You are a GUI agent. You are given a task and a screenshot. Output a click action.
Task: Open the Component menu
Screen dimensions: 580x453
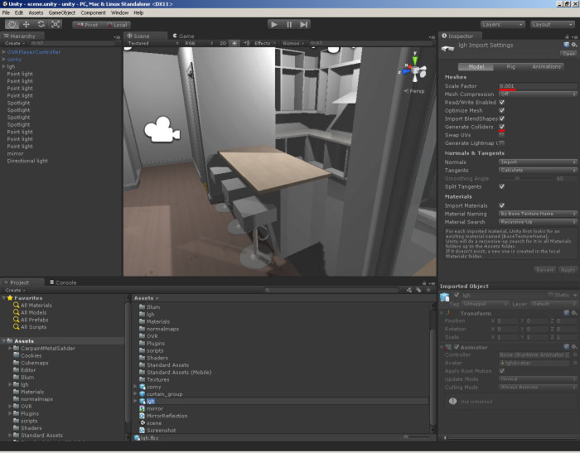pyautogui.click(x=93, y=12)
